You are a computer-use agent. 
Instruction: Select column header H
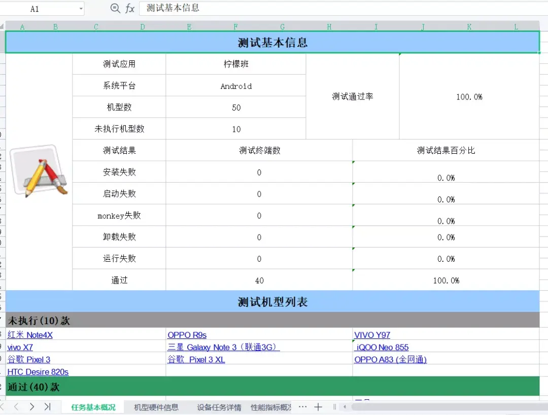[x=329, y=26]
